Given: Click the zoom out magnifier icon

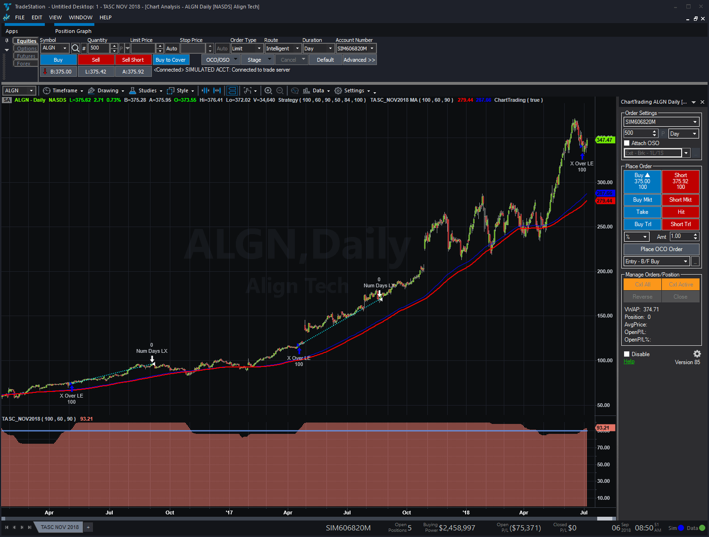Looking at the screenshot, I should (x=280, y=90).
